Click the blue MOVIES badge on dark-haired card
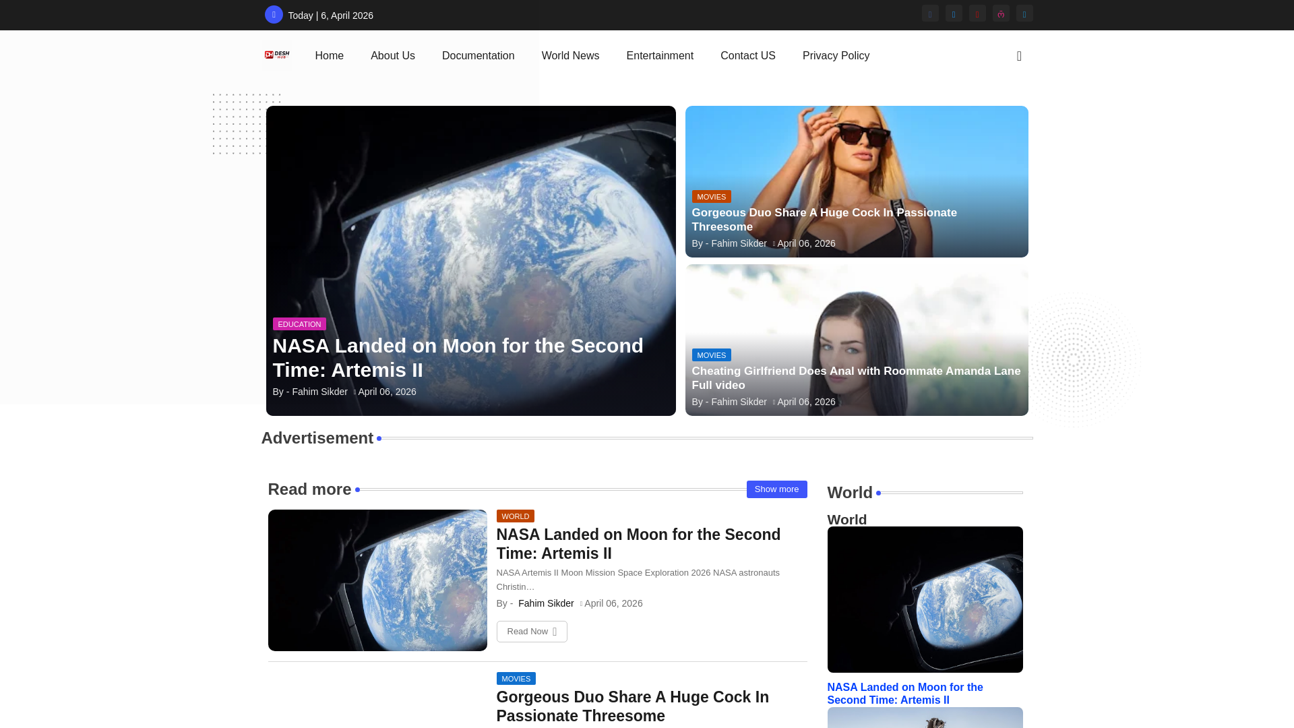 tap(711, 355)
